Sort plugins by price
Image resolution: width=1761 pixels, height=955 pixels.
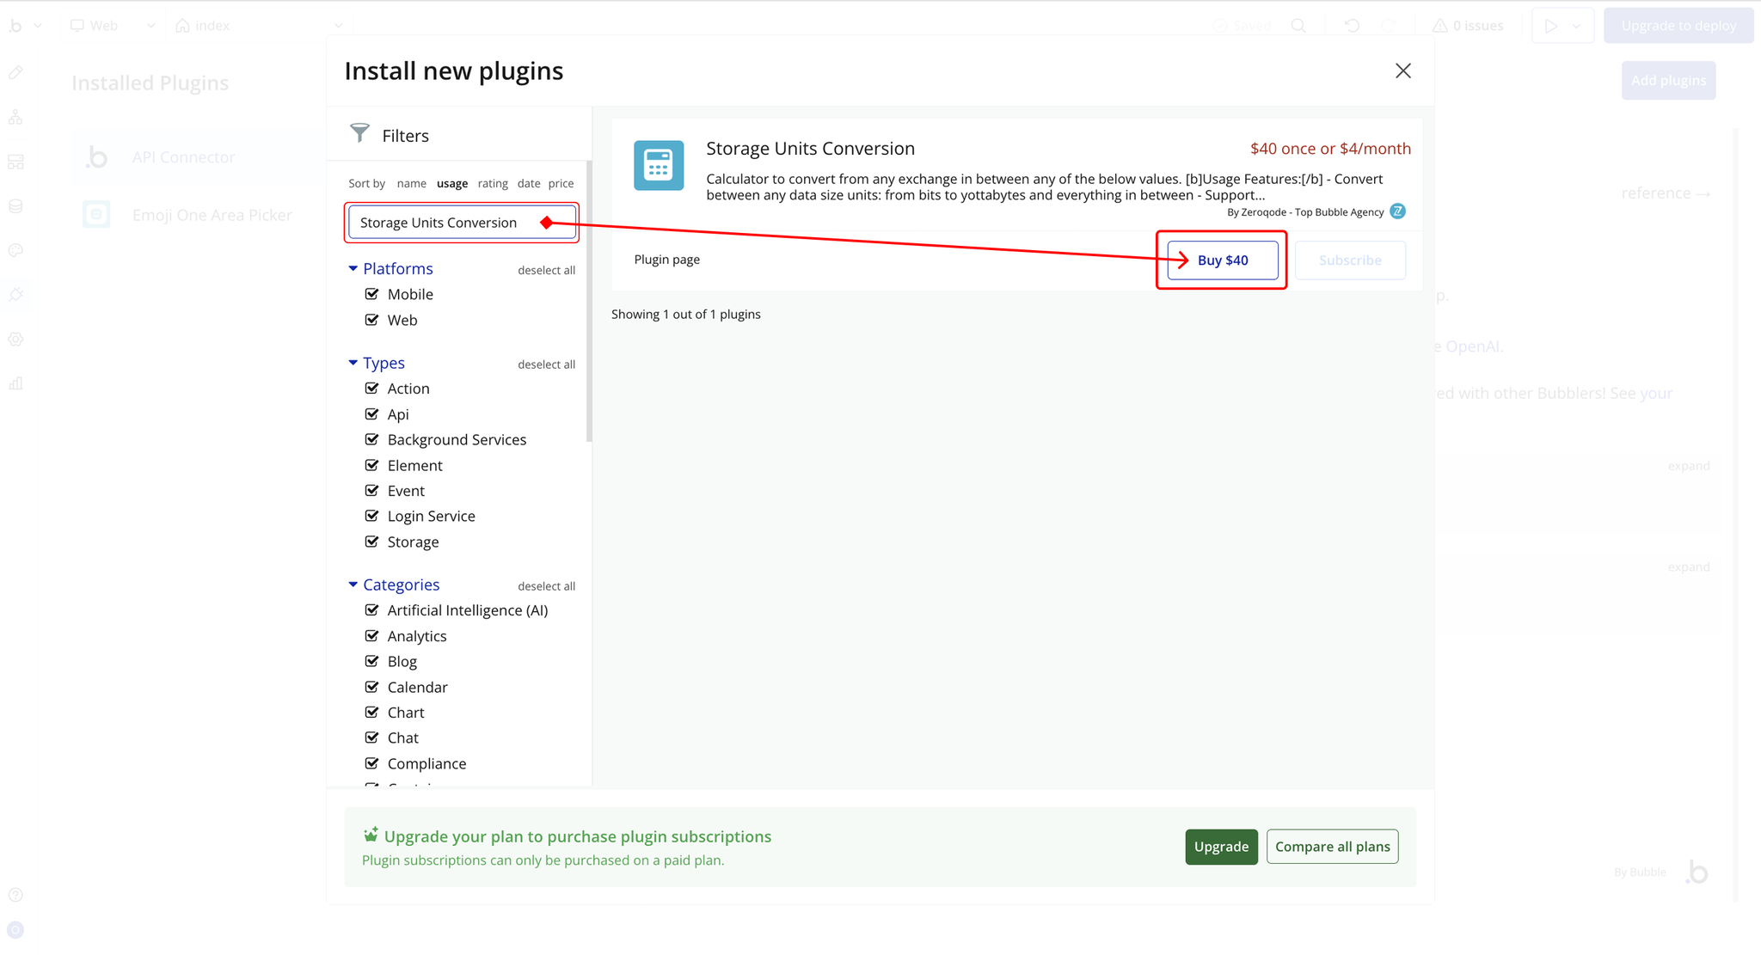tap(561, 183)
